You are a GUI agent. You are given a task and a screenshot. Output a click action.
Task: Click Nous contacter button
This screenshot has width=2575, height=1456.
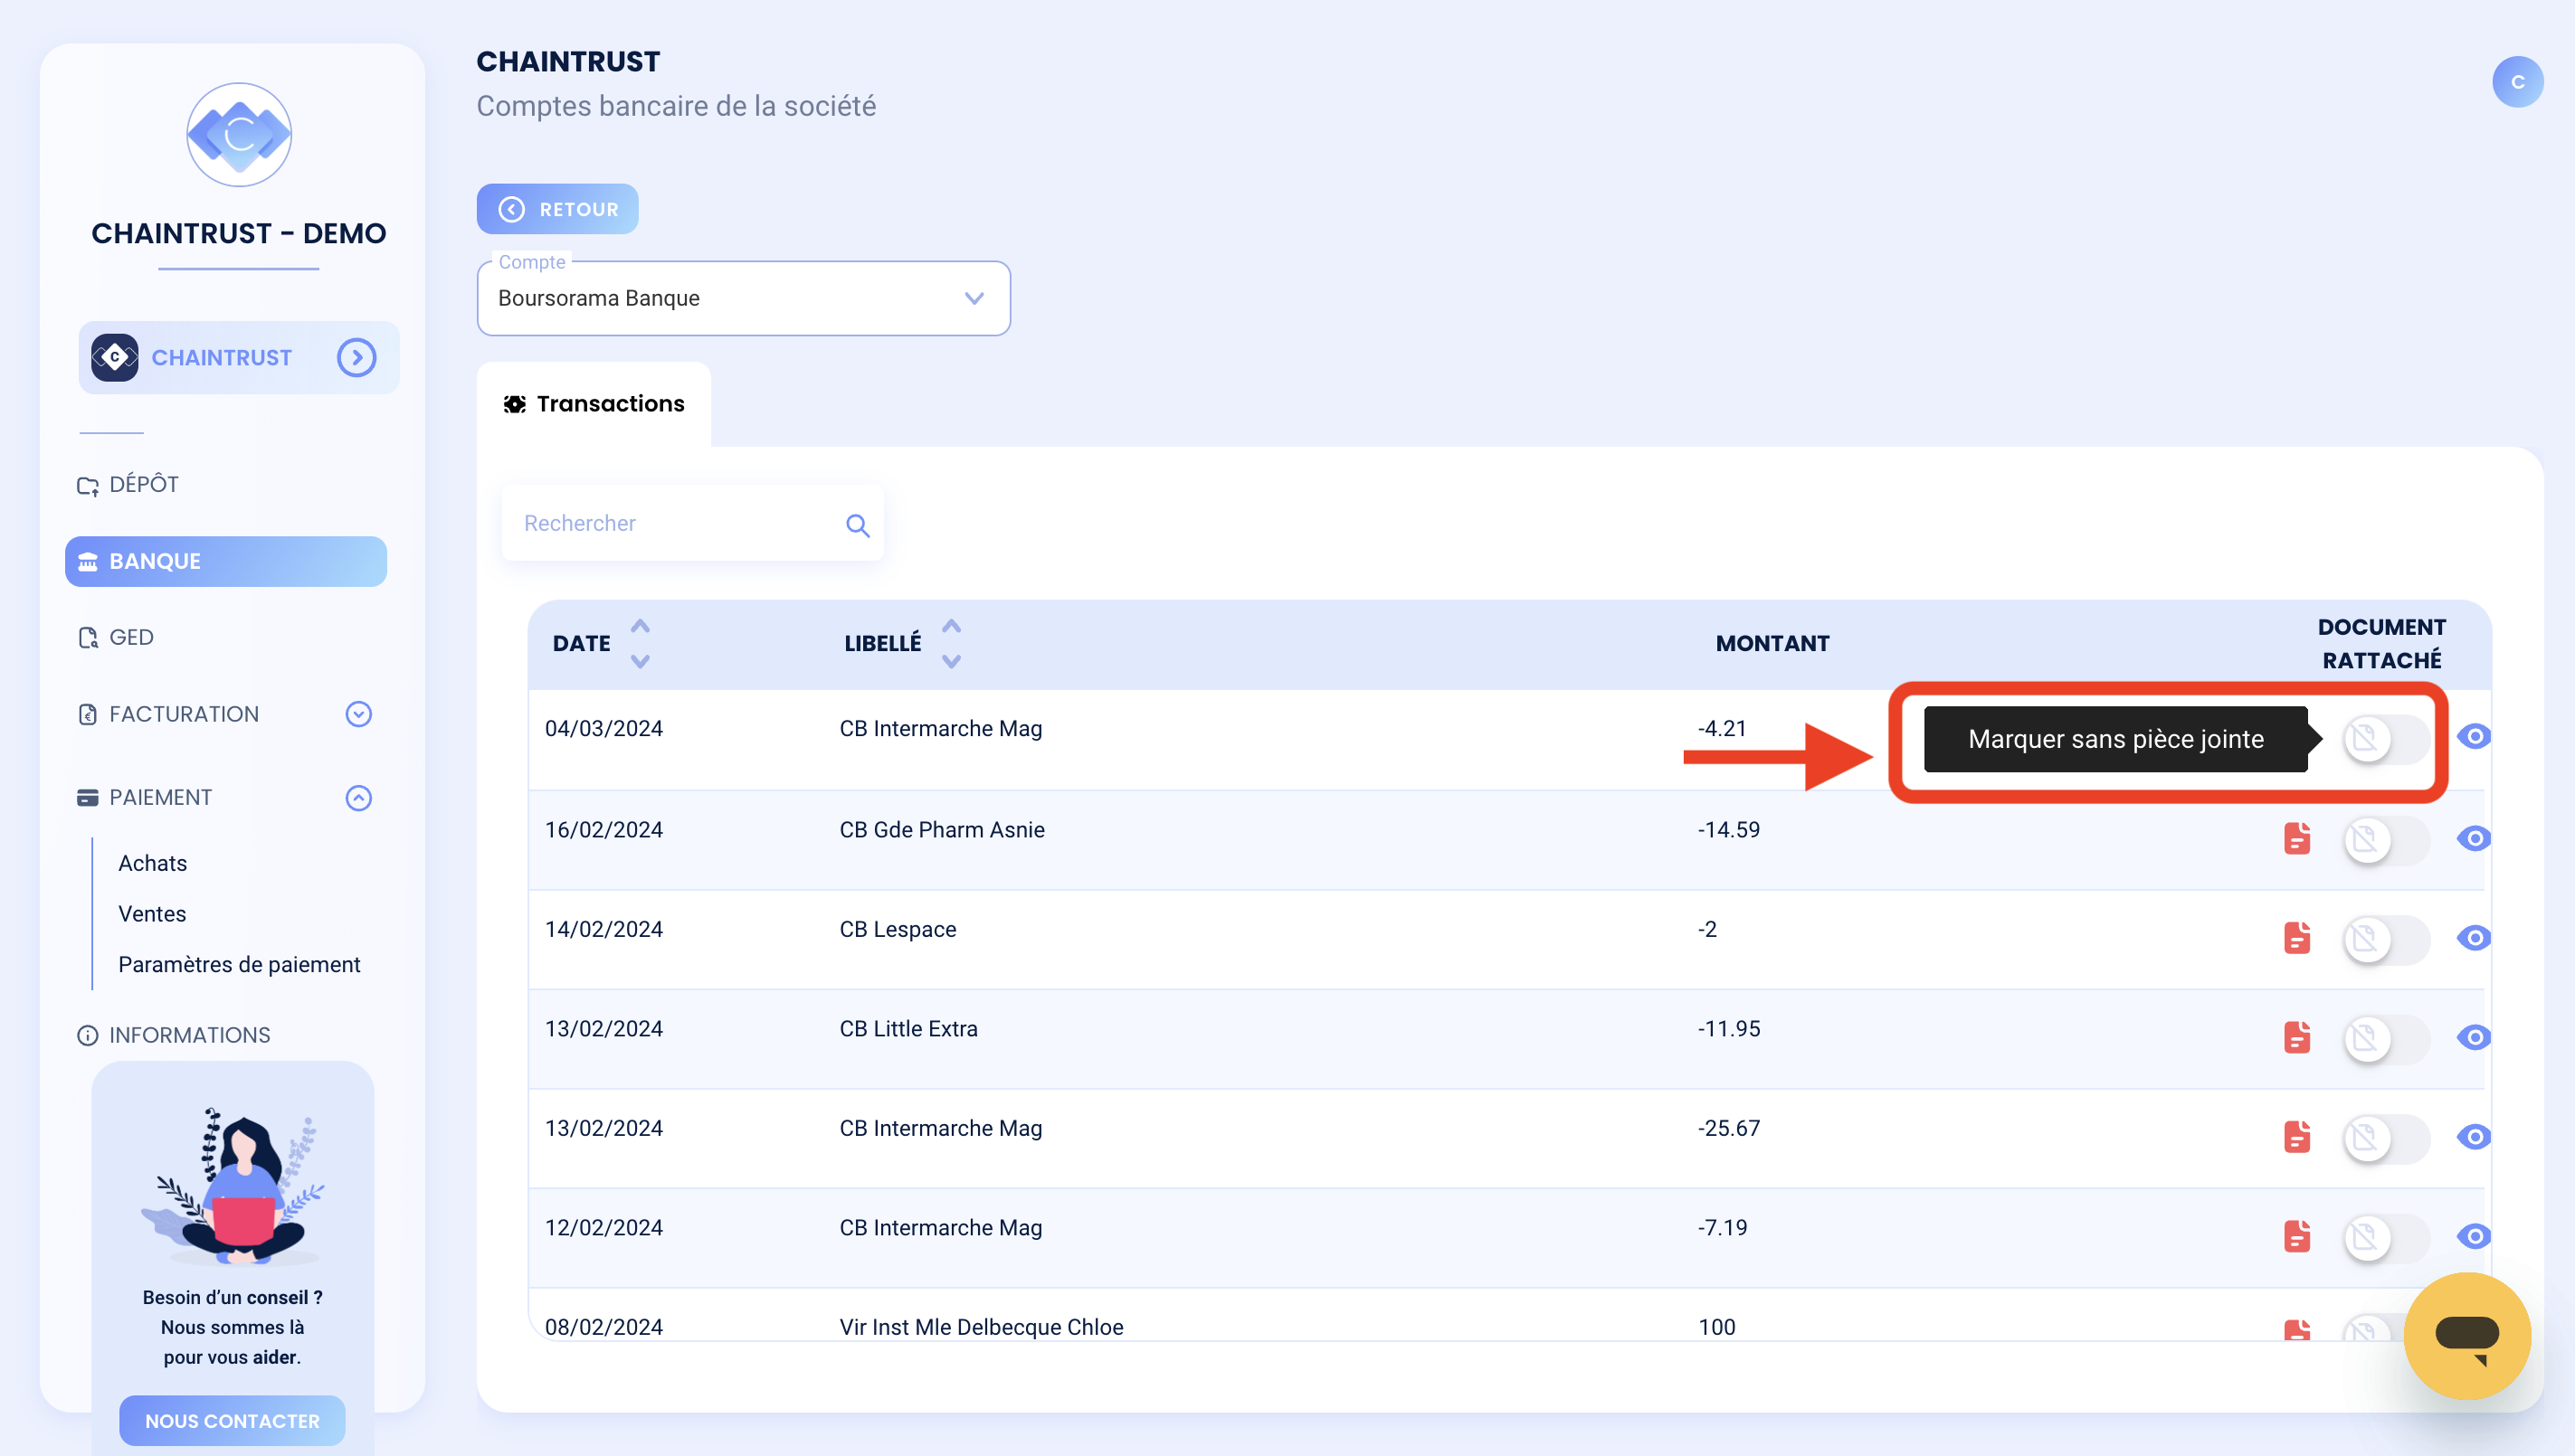tap(233, 1421)
